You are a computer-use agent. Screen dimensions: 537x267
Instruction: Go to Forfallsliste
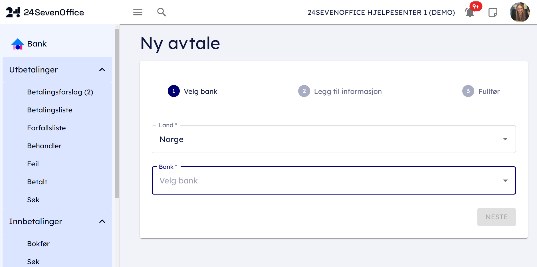pos(47,128)
